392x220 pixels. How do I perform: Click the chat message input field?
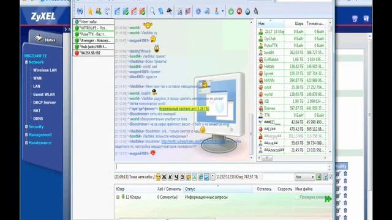pos(221,167)
